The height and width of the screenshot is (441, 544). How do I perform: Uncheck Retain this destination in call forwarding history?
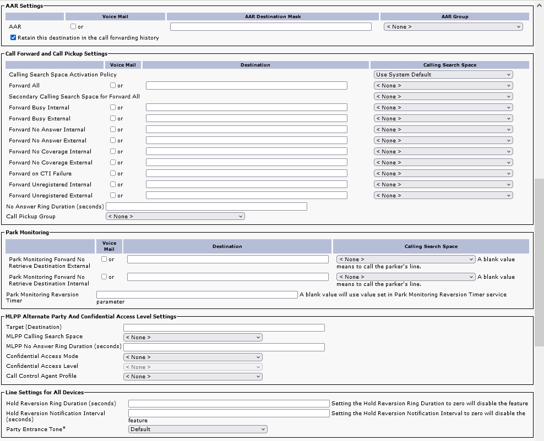[x=13, y=38]
